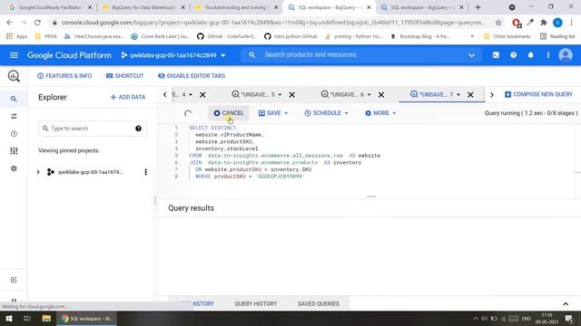581x326 pixels.
Task: Open the sidebar gear icon
Action: pyautogui.click(x=14, y=168)
